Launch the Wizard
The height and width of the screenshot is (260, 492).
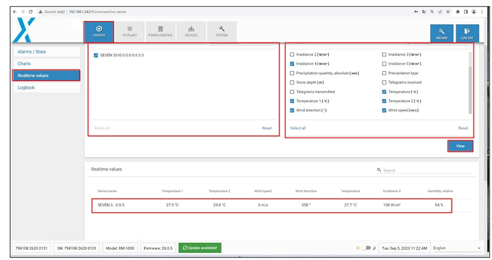pos(441,33)
